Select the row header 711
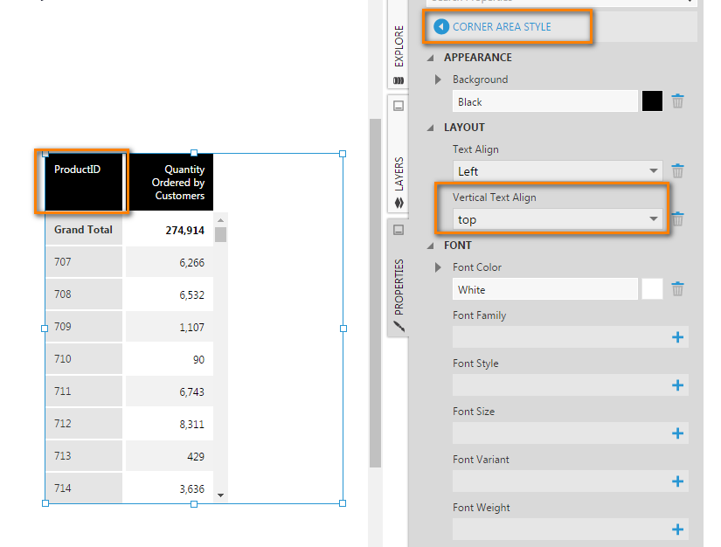 click(x=84, y=391)
